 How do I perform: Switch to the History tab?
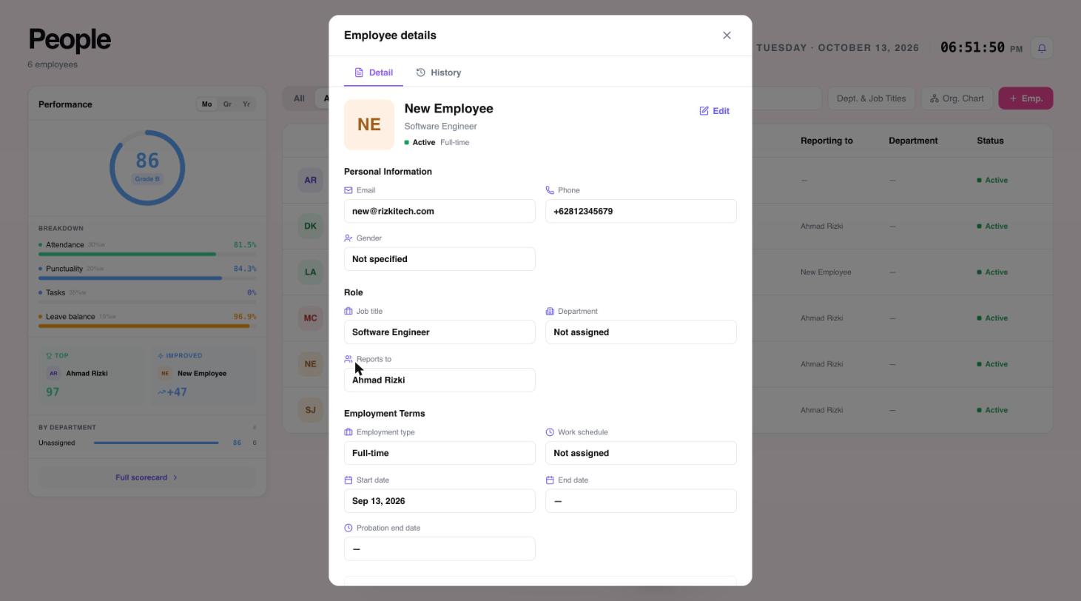point(439,73)
